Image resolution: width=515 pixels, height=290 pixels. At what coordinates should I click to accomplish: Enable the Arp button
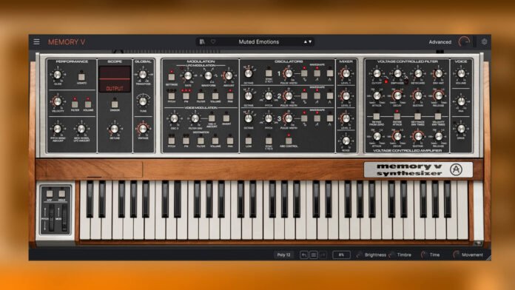(x=50, y=194)
